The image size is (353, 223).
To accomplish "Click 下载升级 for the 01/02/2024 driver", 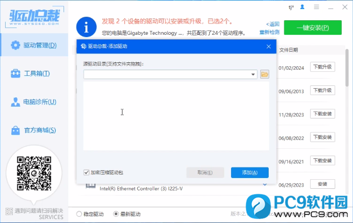I will pyautogui.click(x=323, y=67).
